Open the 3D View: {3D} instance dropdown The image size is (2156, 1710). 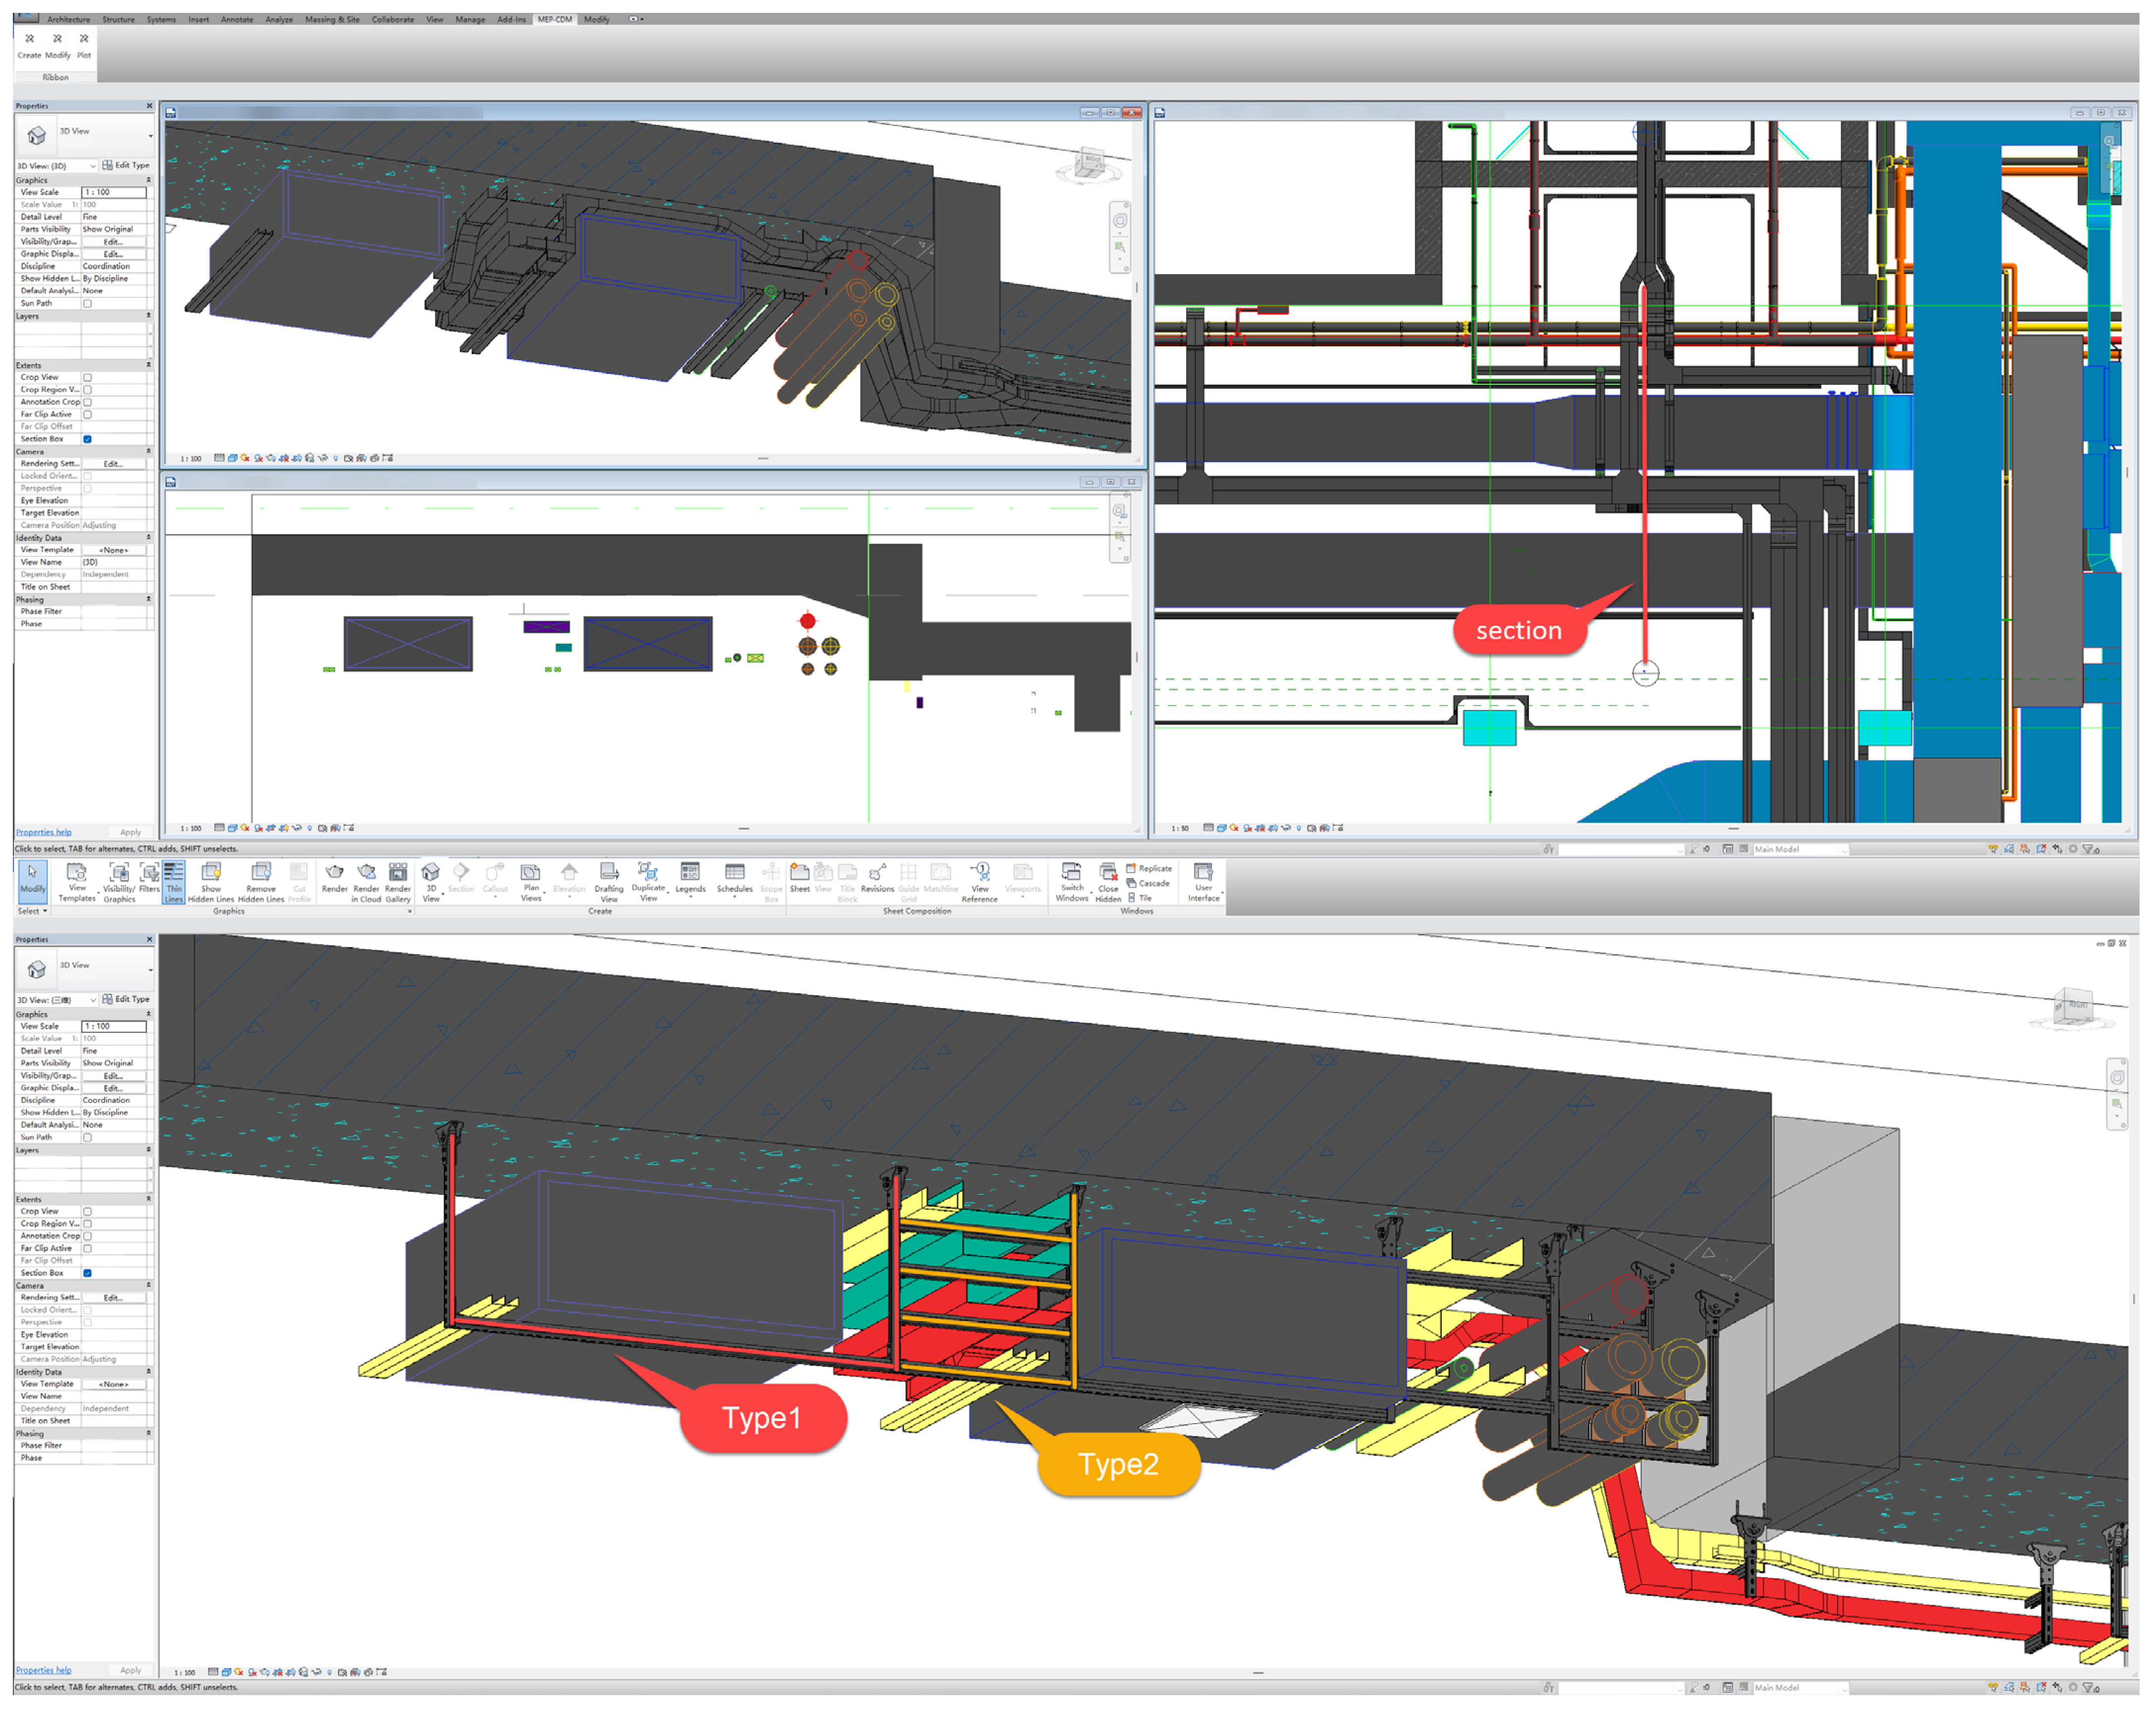93,166
